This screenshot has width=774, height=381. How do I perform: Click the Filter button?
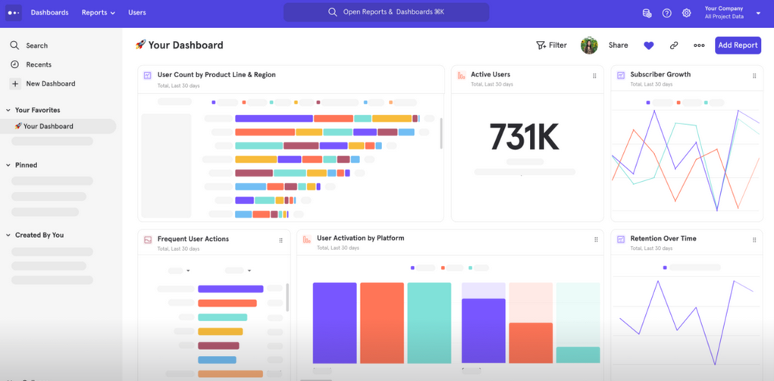point(551,45)
